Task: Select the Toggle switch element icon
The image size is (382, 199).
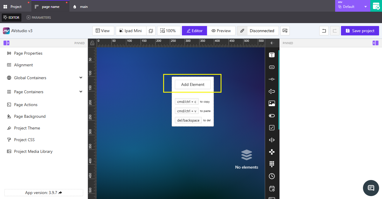Action: tap(272, 115)
